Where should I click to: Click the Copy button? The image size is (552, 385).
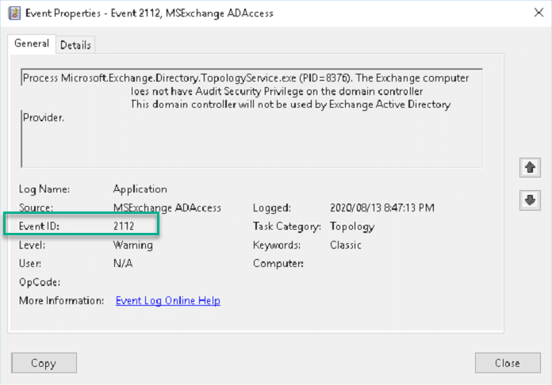(x=44, y=363)
